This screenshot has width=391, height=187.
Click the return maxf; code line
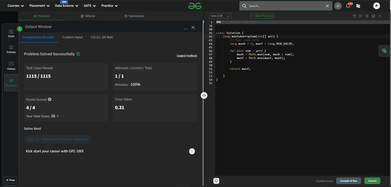click(240, 69)
